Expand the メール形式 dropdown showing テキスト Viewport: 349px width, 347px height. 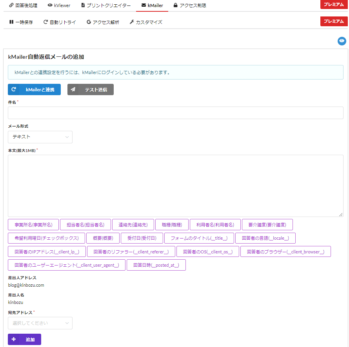[40, 137]
